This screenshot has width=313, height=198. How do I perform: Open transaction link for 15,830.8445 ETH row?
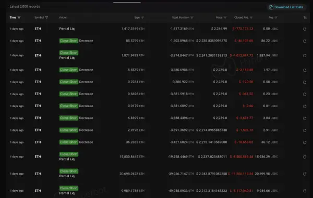click(305, 157)
